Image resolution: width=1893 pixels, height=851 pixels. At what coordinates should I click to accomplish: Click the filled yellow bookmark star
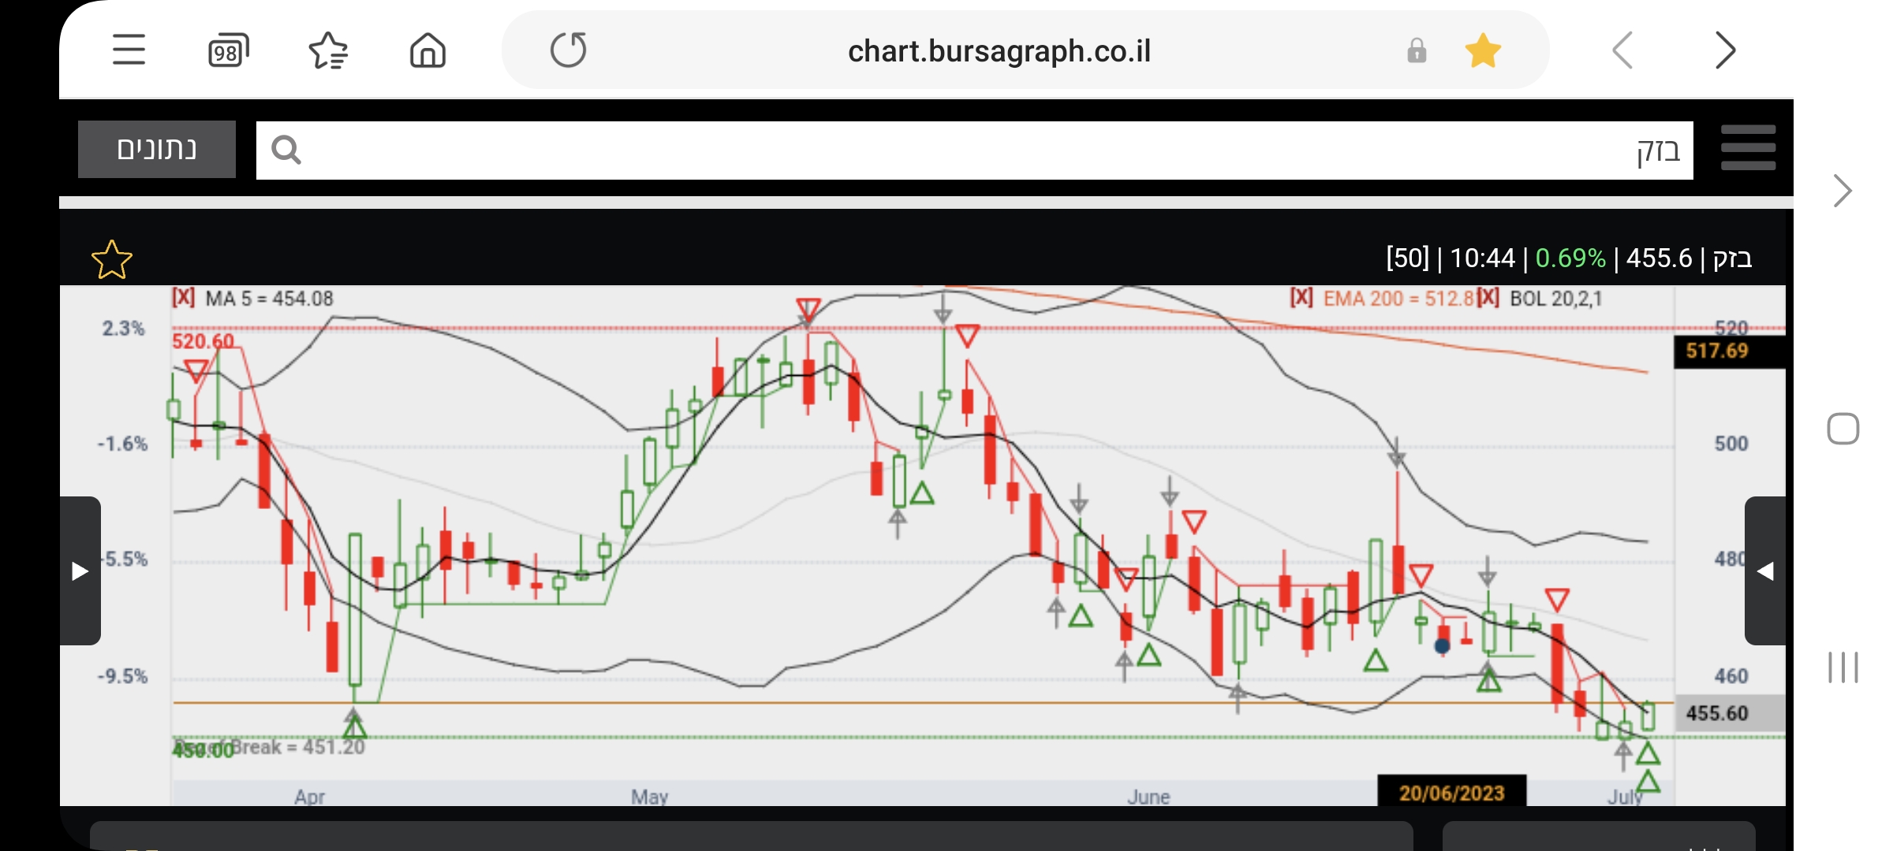pos(1482,51)
